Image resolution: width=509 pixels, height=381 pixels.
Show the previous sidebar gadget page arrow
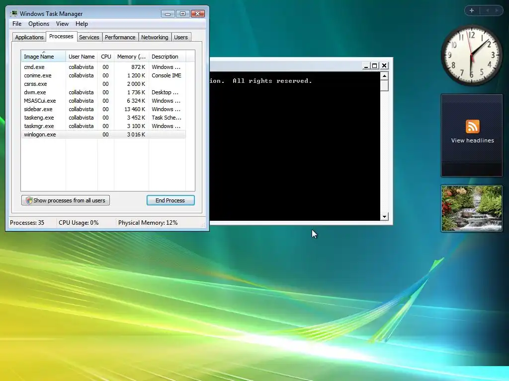tap(487, 10)
